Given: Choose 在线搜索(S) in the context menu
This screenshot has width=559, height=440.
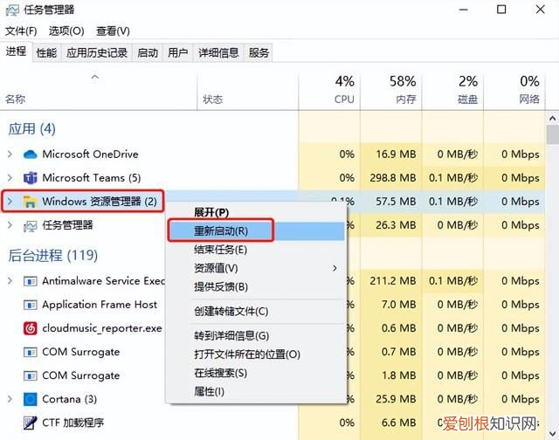Looking at the screenshot, I should 257,373.
